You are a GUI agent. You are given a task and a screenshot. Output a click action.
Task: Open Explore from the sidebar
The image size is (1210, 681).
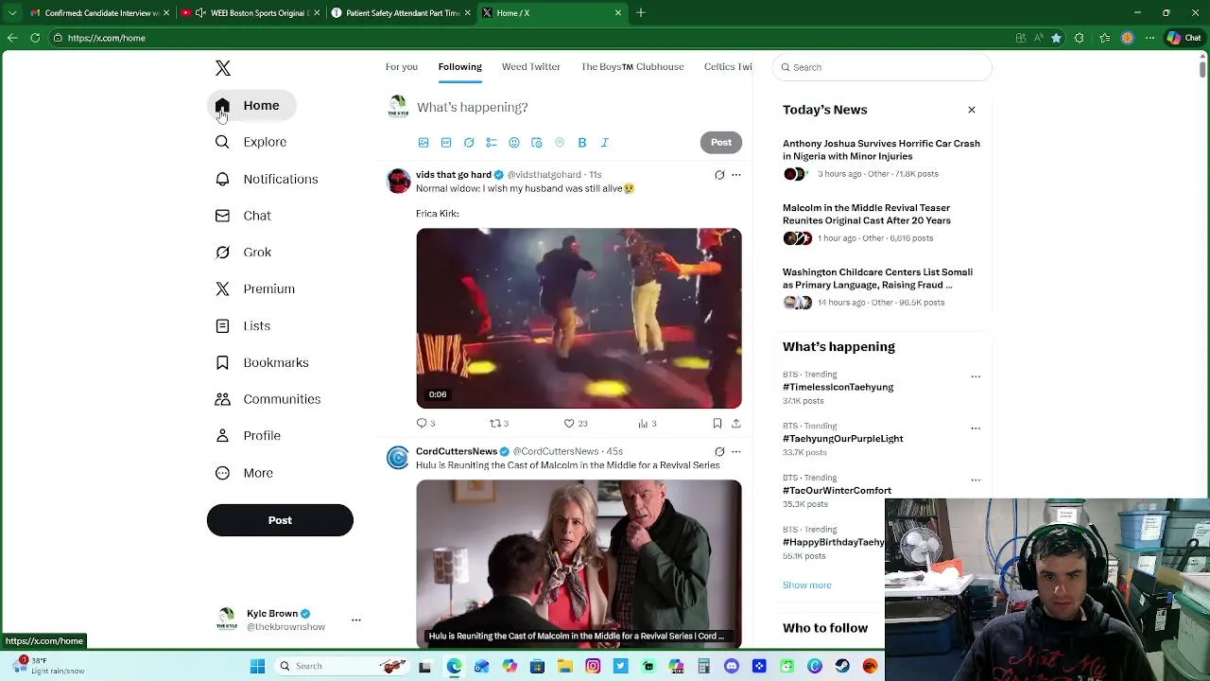pos(251,142)
